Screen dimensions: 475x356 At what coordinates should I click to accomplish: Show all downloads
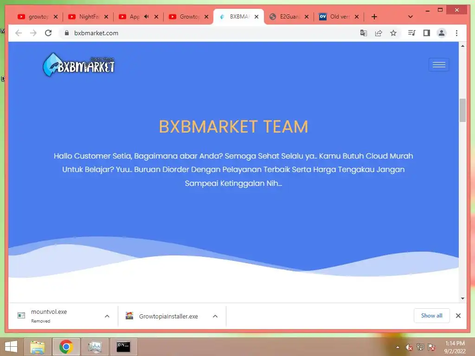[432, 316]
